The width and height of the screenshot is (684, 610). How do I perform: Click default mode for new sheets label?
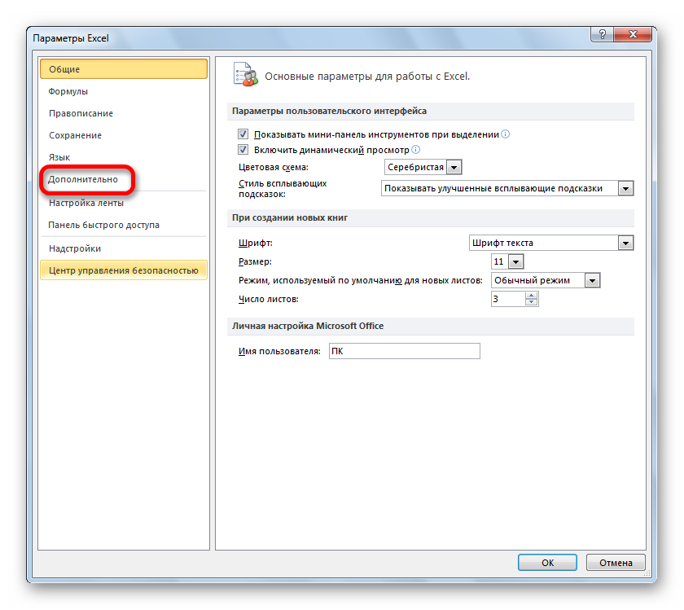pyautogui.click(x=360, y=280)
